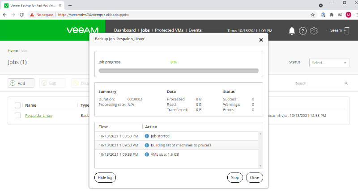
Task: Click the Name column header
Action: [x=30, y=105]
